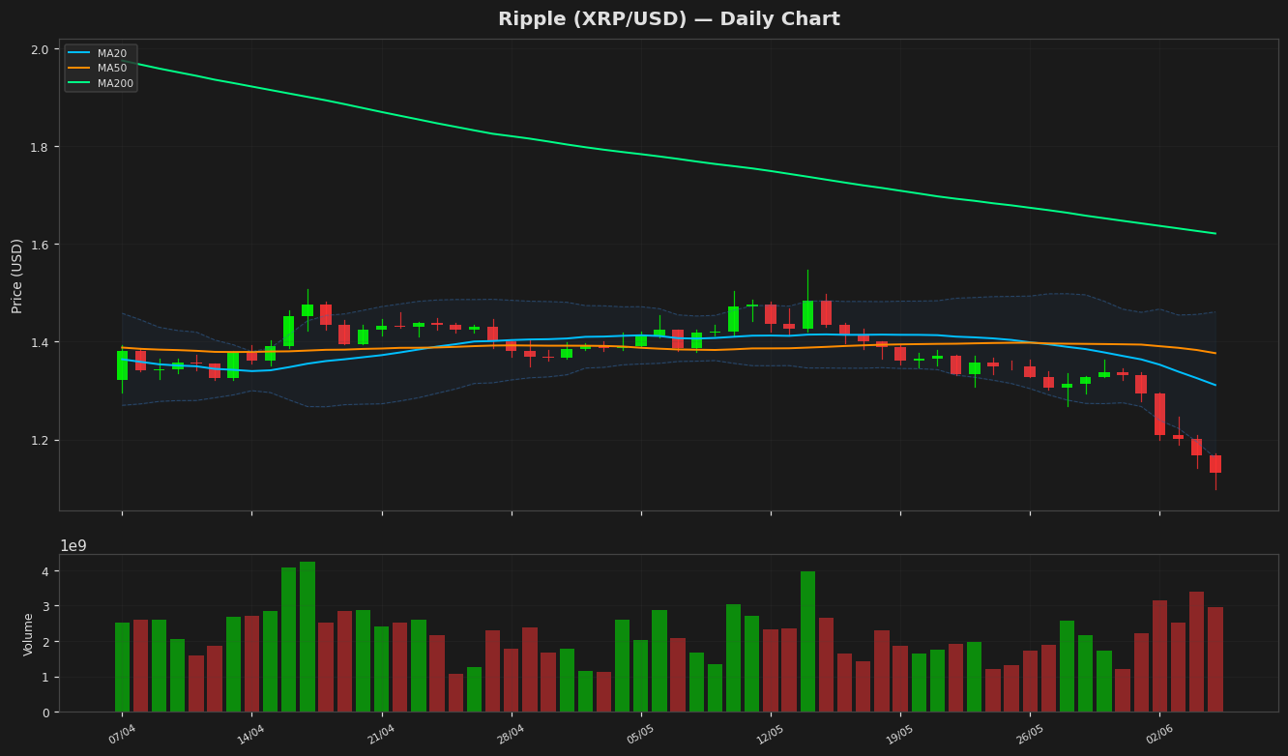
Task: Click the 05/05 date label
Action: tap(640, 734)
